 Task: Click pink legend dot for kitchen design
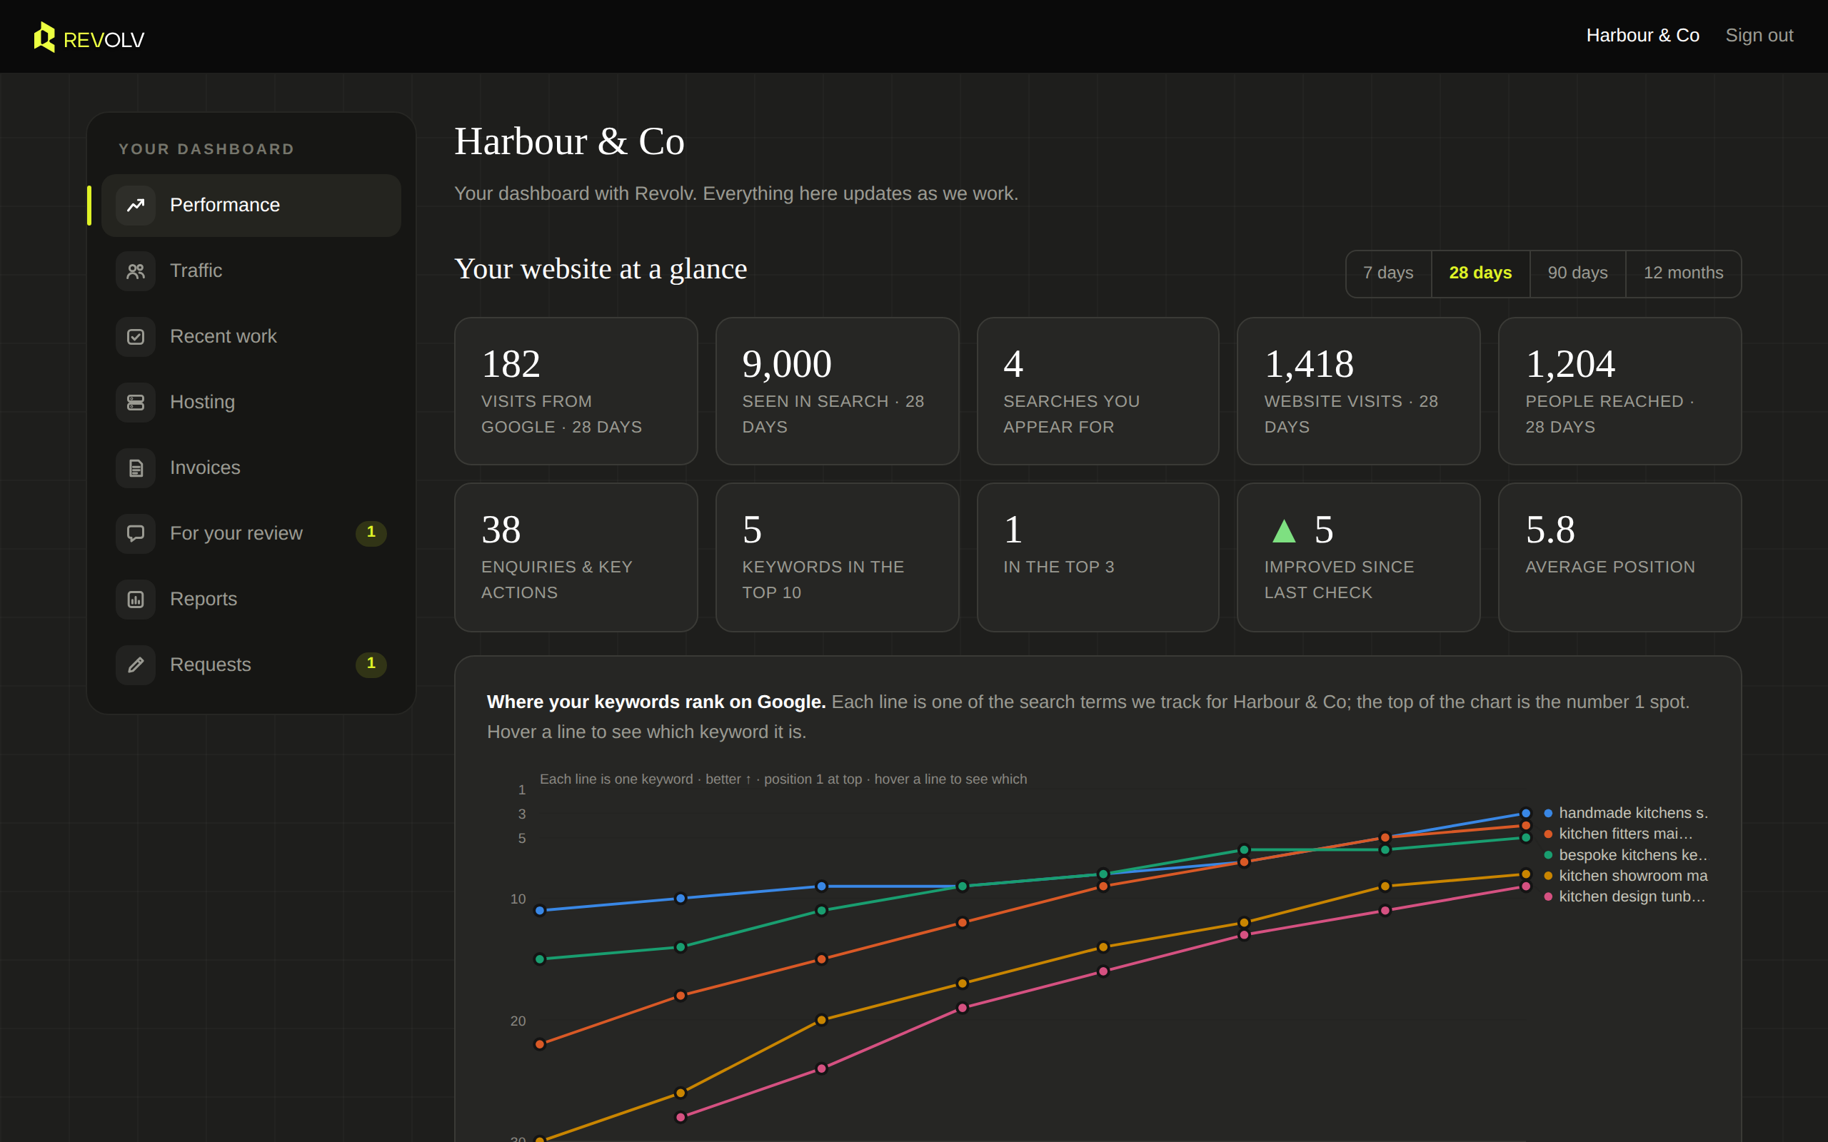pos(1548,896)
